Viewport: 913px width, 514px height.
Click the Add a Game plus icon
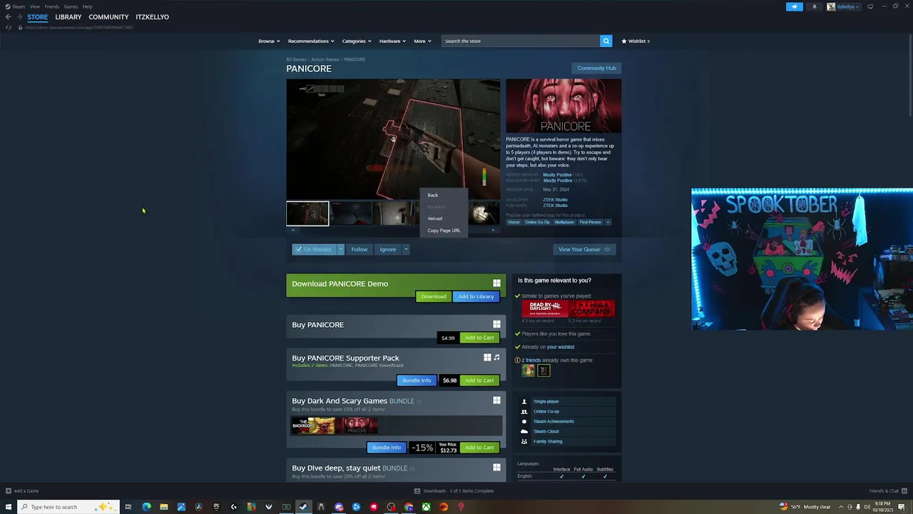(x=9, y=490)
